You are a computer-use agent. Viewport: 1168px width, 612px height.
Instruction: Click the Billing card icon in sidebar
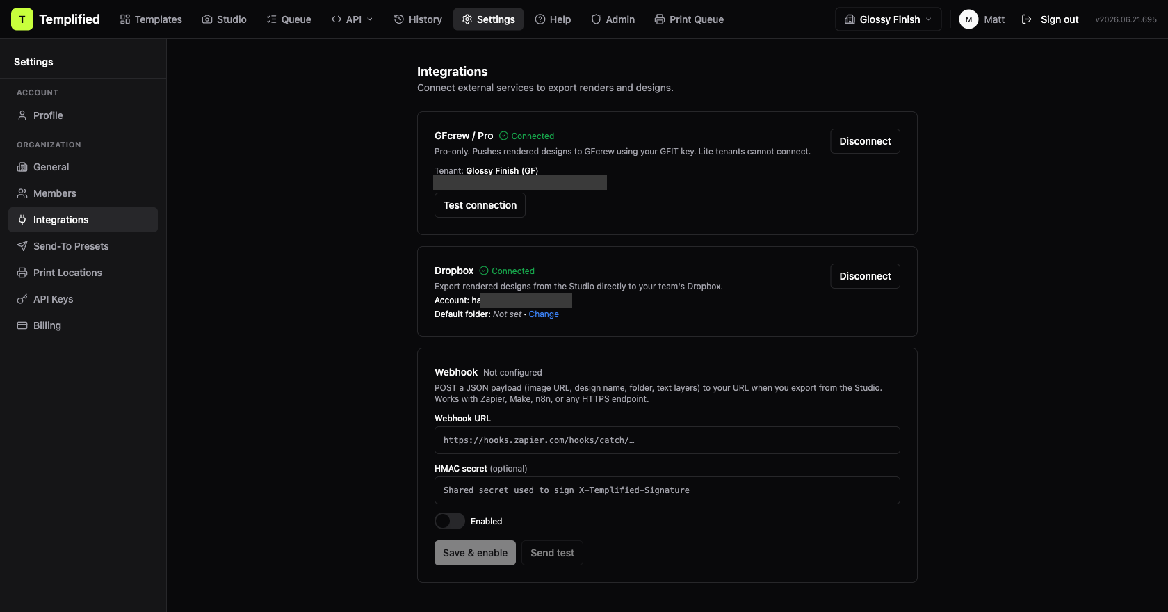point(22,325)
